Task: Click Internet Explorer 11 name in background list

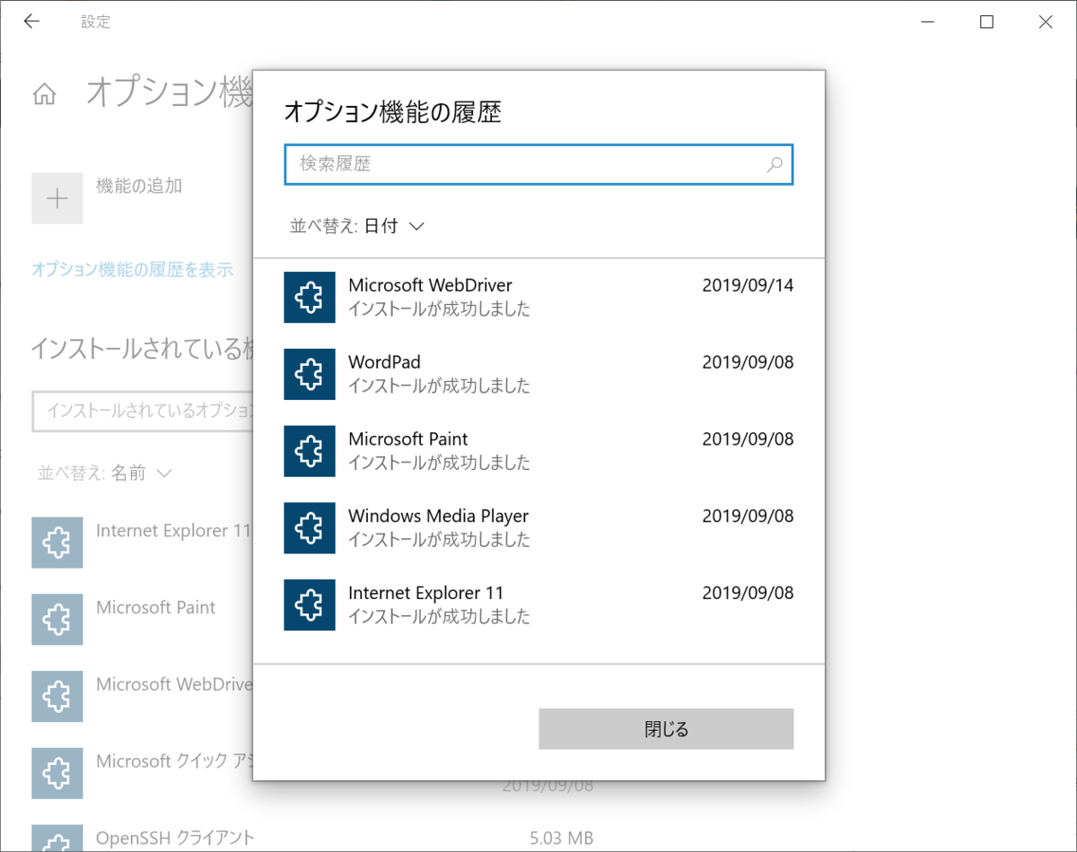Action: [x=174, y=531]
